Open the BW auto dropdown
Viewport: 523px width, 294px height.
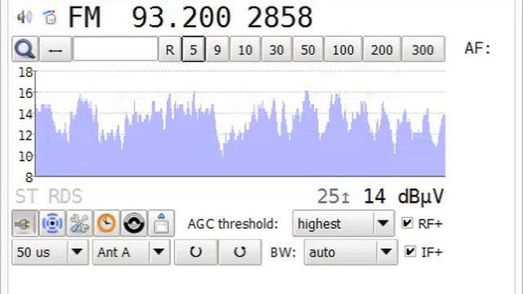tap(351, 252)
